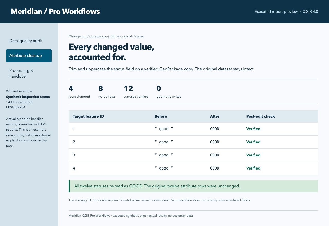This screenshot has height=226, width=329.
Task: Select the Attribute cleanup tab
Action: click(29, 56)
